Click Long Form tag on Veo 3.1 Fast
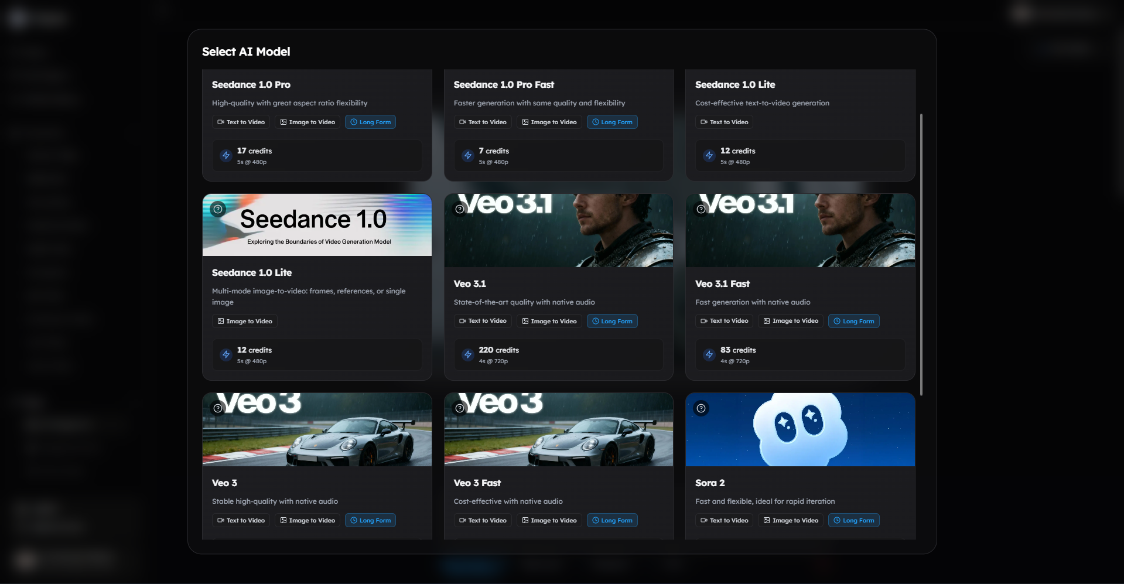This screenshot has width=1124, height=584. tap(854, 321)
